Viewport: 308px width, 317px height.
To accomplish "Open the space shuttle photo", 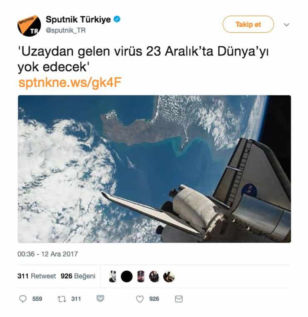I will click(154, 169).
